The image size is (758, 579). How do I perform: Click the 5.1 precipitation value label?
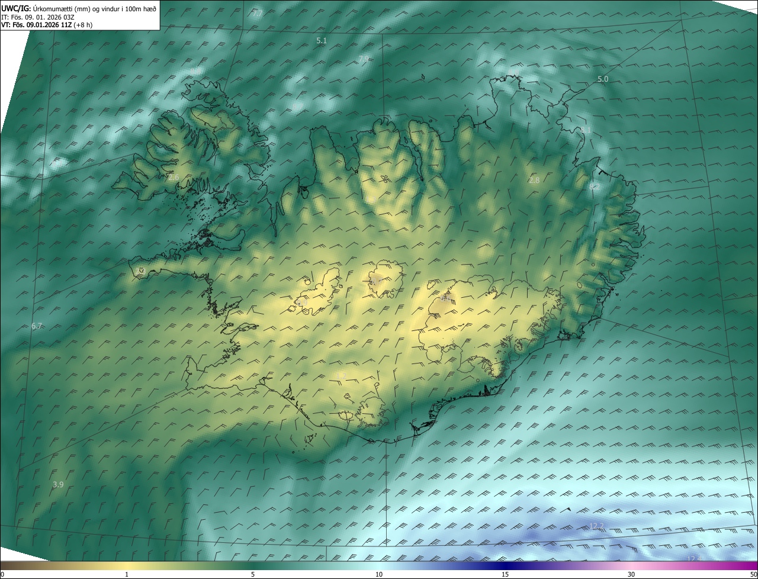(322, 41)
